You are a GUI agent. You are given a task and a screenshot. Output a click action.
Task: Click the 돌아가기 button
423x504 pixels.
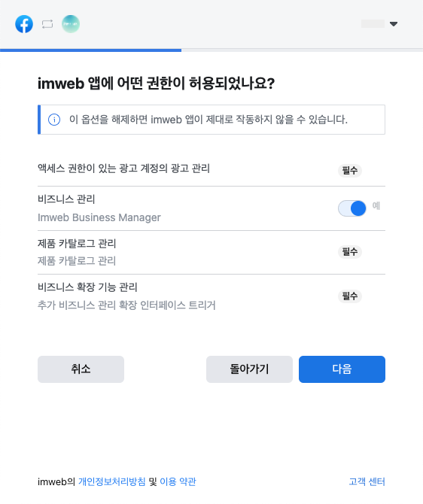pos(249,369)
